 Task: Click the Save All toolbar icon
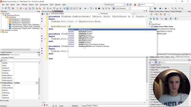point(30,9)
